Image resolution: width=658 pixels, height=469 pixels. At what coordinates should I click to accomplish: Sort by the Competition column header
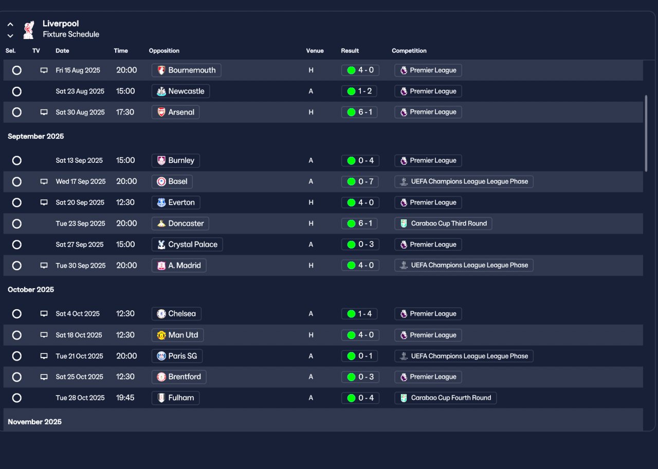pyautogui.click(x=409, y=51)
